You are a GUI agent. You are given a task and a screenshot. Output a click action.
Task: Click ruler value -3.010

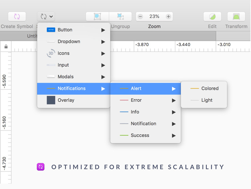pos(224,44)
